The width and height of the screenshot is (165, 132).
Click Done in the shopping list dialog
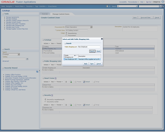[92, 64]
